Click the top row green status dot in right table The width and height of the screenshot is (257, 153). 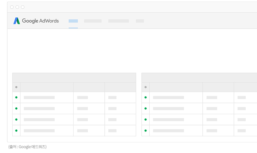pyautogui.click(x=146, y=97)
